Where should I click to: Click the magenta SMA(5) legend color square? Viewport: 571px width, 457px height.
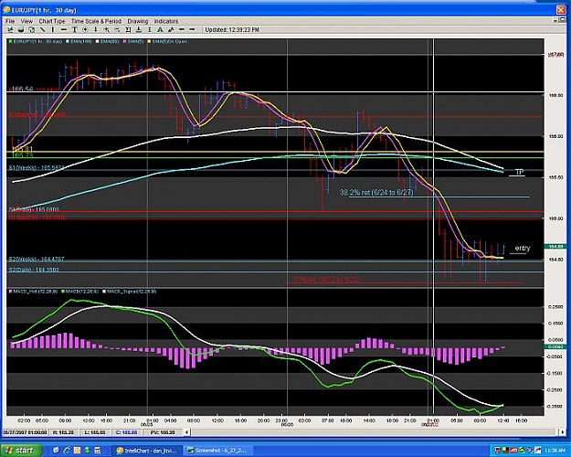tap(124, 41)
